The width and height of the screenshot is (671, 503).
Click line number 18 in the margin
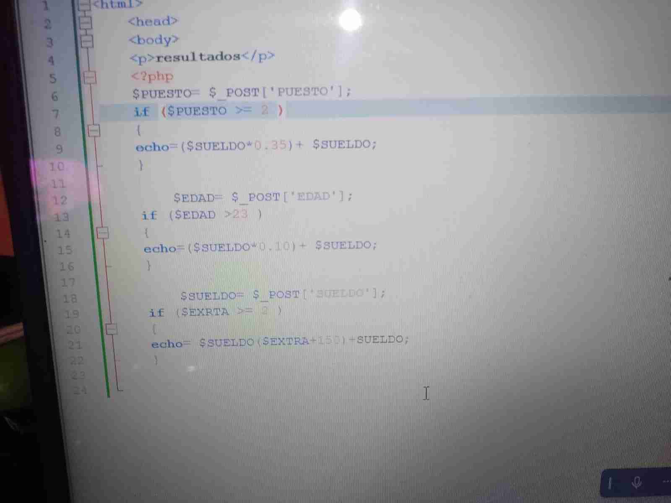click(x=70, y=298)
